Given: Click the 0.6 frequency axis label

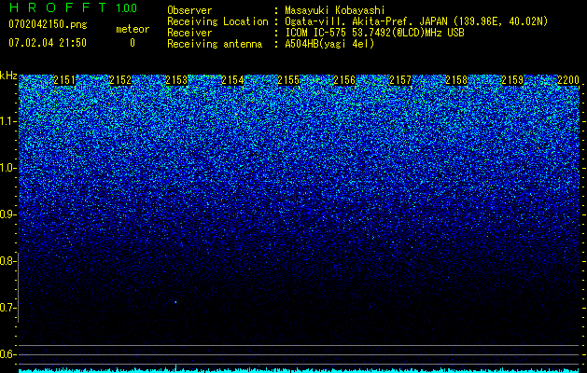Looking at the screenshot, I should [x=7, y=354].
